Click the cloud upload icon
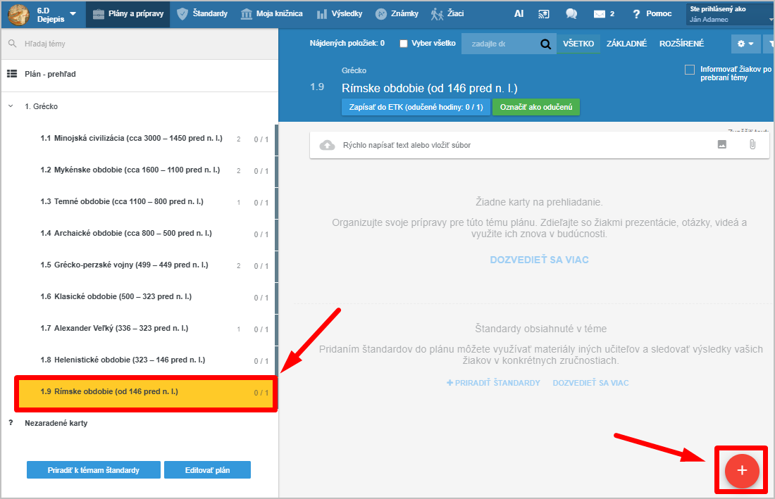This screenshot has height=499, width=775. [x=327, y=145]
